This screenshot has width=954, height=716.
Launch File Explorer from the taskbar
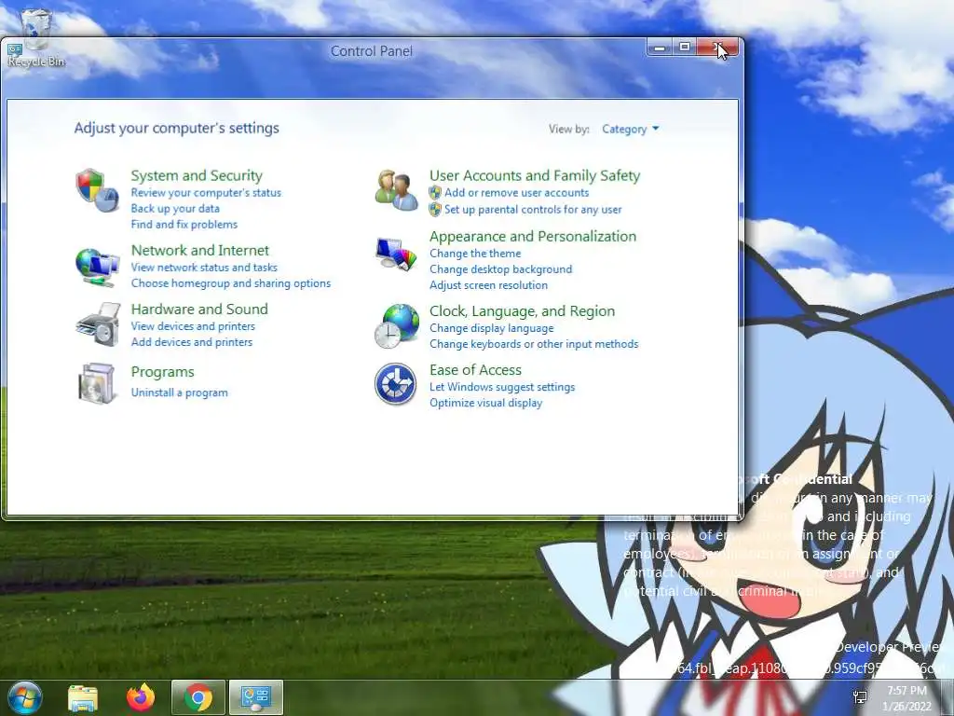coord(83,697)
